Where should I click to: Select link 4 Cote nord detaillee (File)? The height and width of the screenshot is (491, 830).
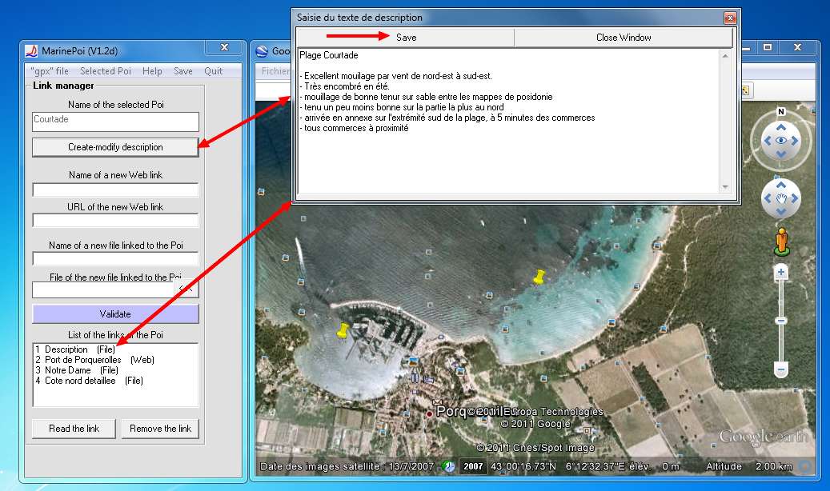point(89,381)
